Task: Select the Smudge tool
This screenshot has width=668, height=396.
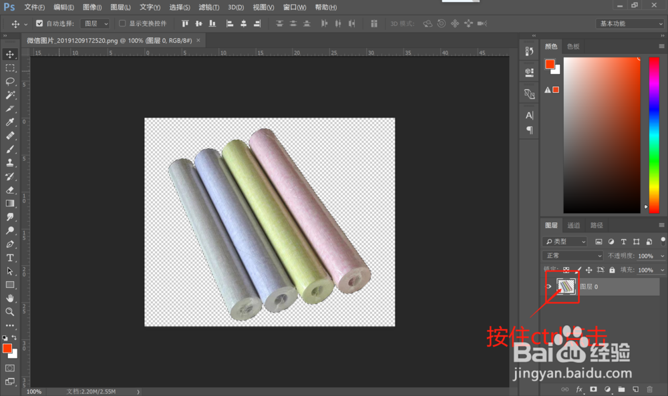Action: click(10, 217)
